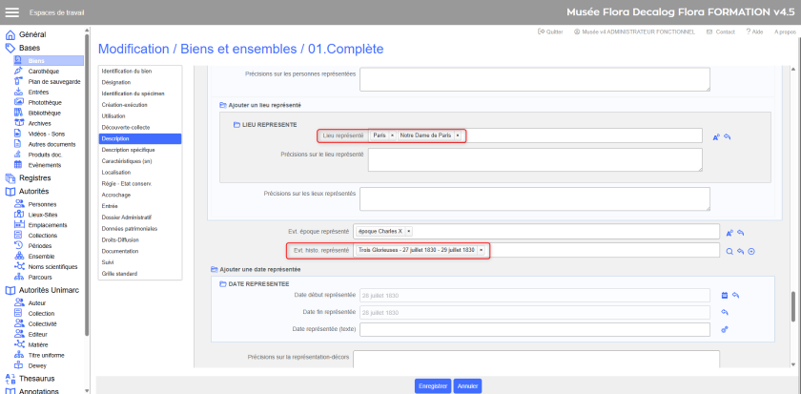Open the hamburger menu at top left
The width and height of the screenshot is (801, 394).
point(12,11)
